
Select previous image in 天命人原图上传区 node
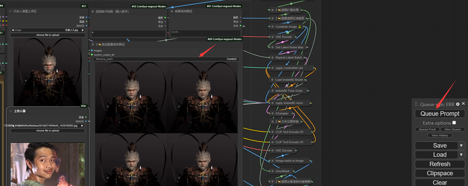click(x=13, y=30)
